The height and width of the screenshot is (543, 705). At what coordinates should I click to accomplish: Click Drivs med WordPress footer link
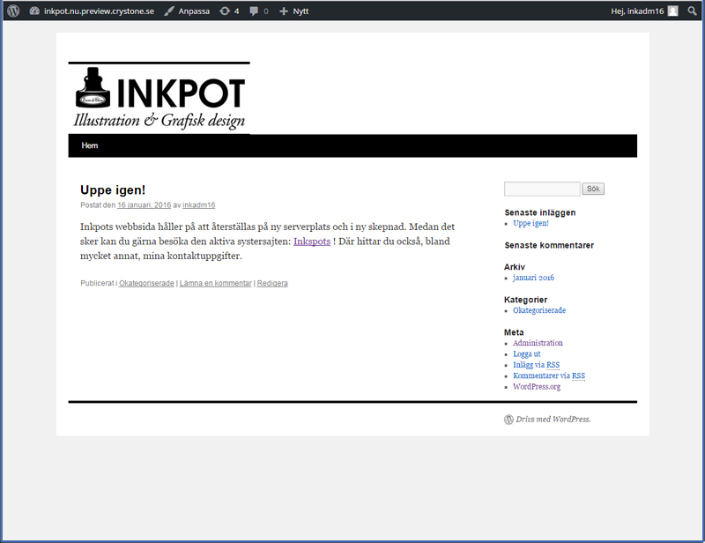pos(553,420)
